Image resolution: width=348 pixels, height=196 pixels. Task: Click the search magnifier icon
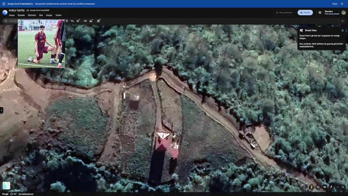[x=6, y=21]
